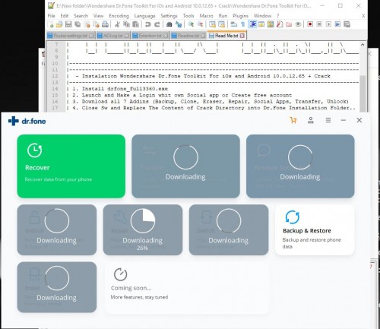Viewport: 380px width, 329px height.
Task: Click the Copy icon in Notepad++ toolbar
Action: tap(126, 24)
